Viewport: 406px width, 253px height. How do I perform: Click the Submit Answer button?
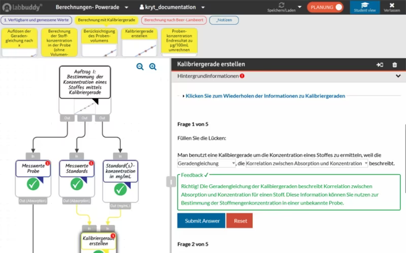[201, 221]
